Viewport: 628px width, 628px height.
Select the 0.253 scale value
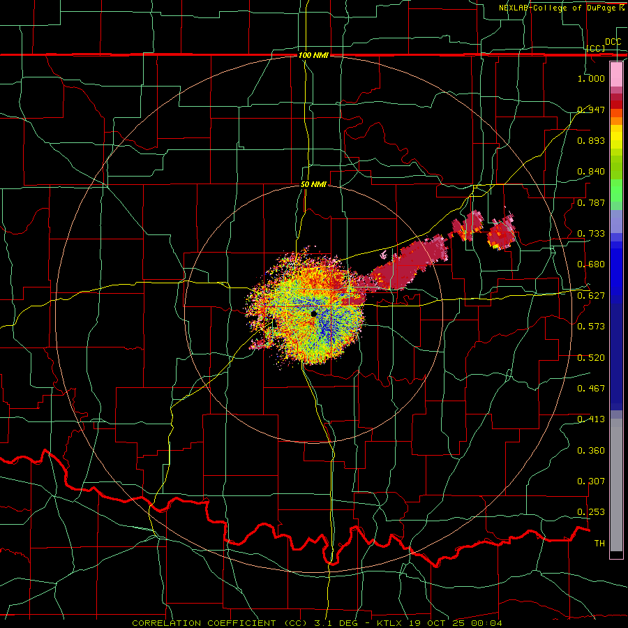[591, 512]
